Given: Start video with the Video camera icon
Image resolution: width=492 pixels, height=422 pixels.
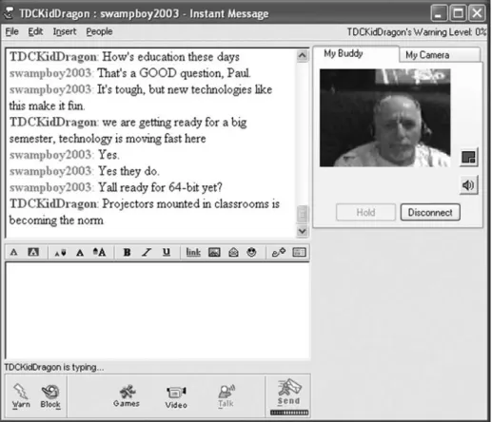Looking at the screenshot, I should [176, 397].
